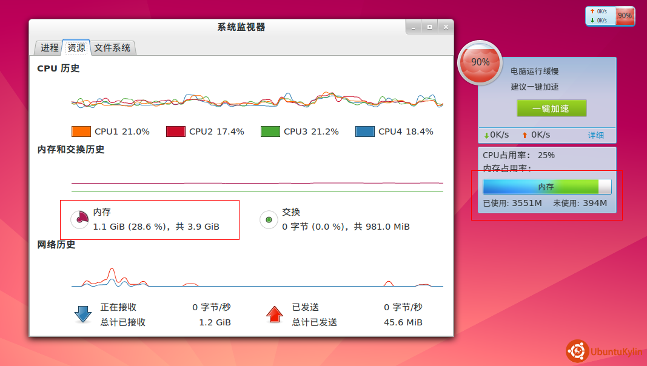The height and width of the screenshot is (366, 647).
Task: Click the orange CPU1 color swatch
Action: pyautogui.click(x=81, y=131)
